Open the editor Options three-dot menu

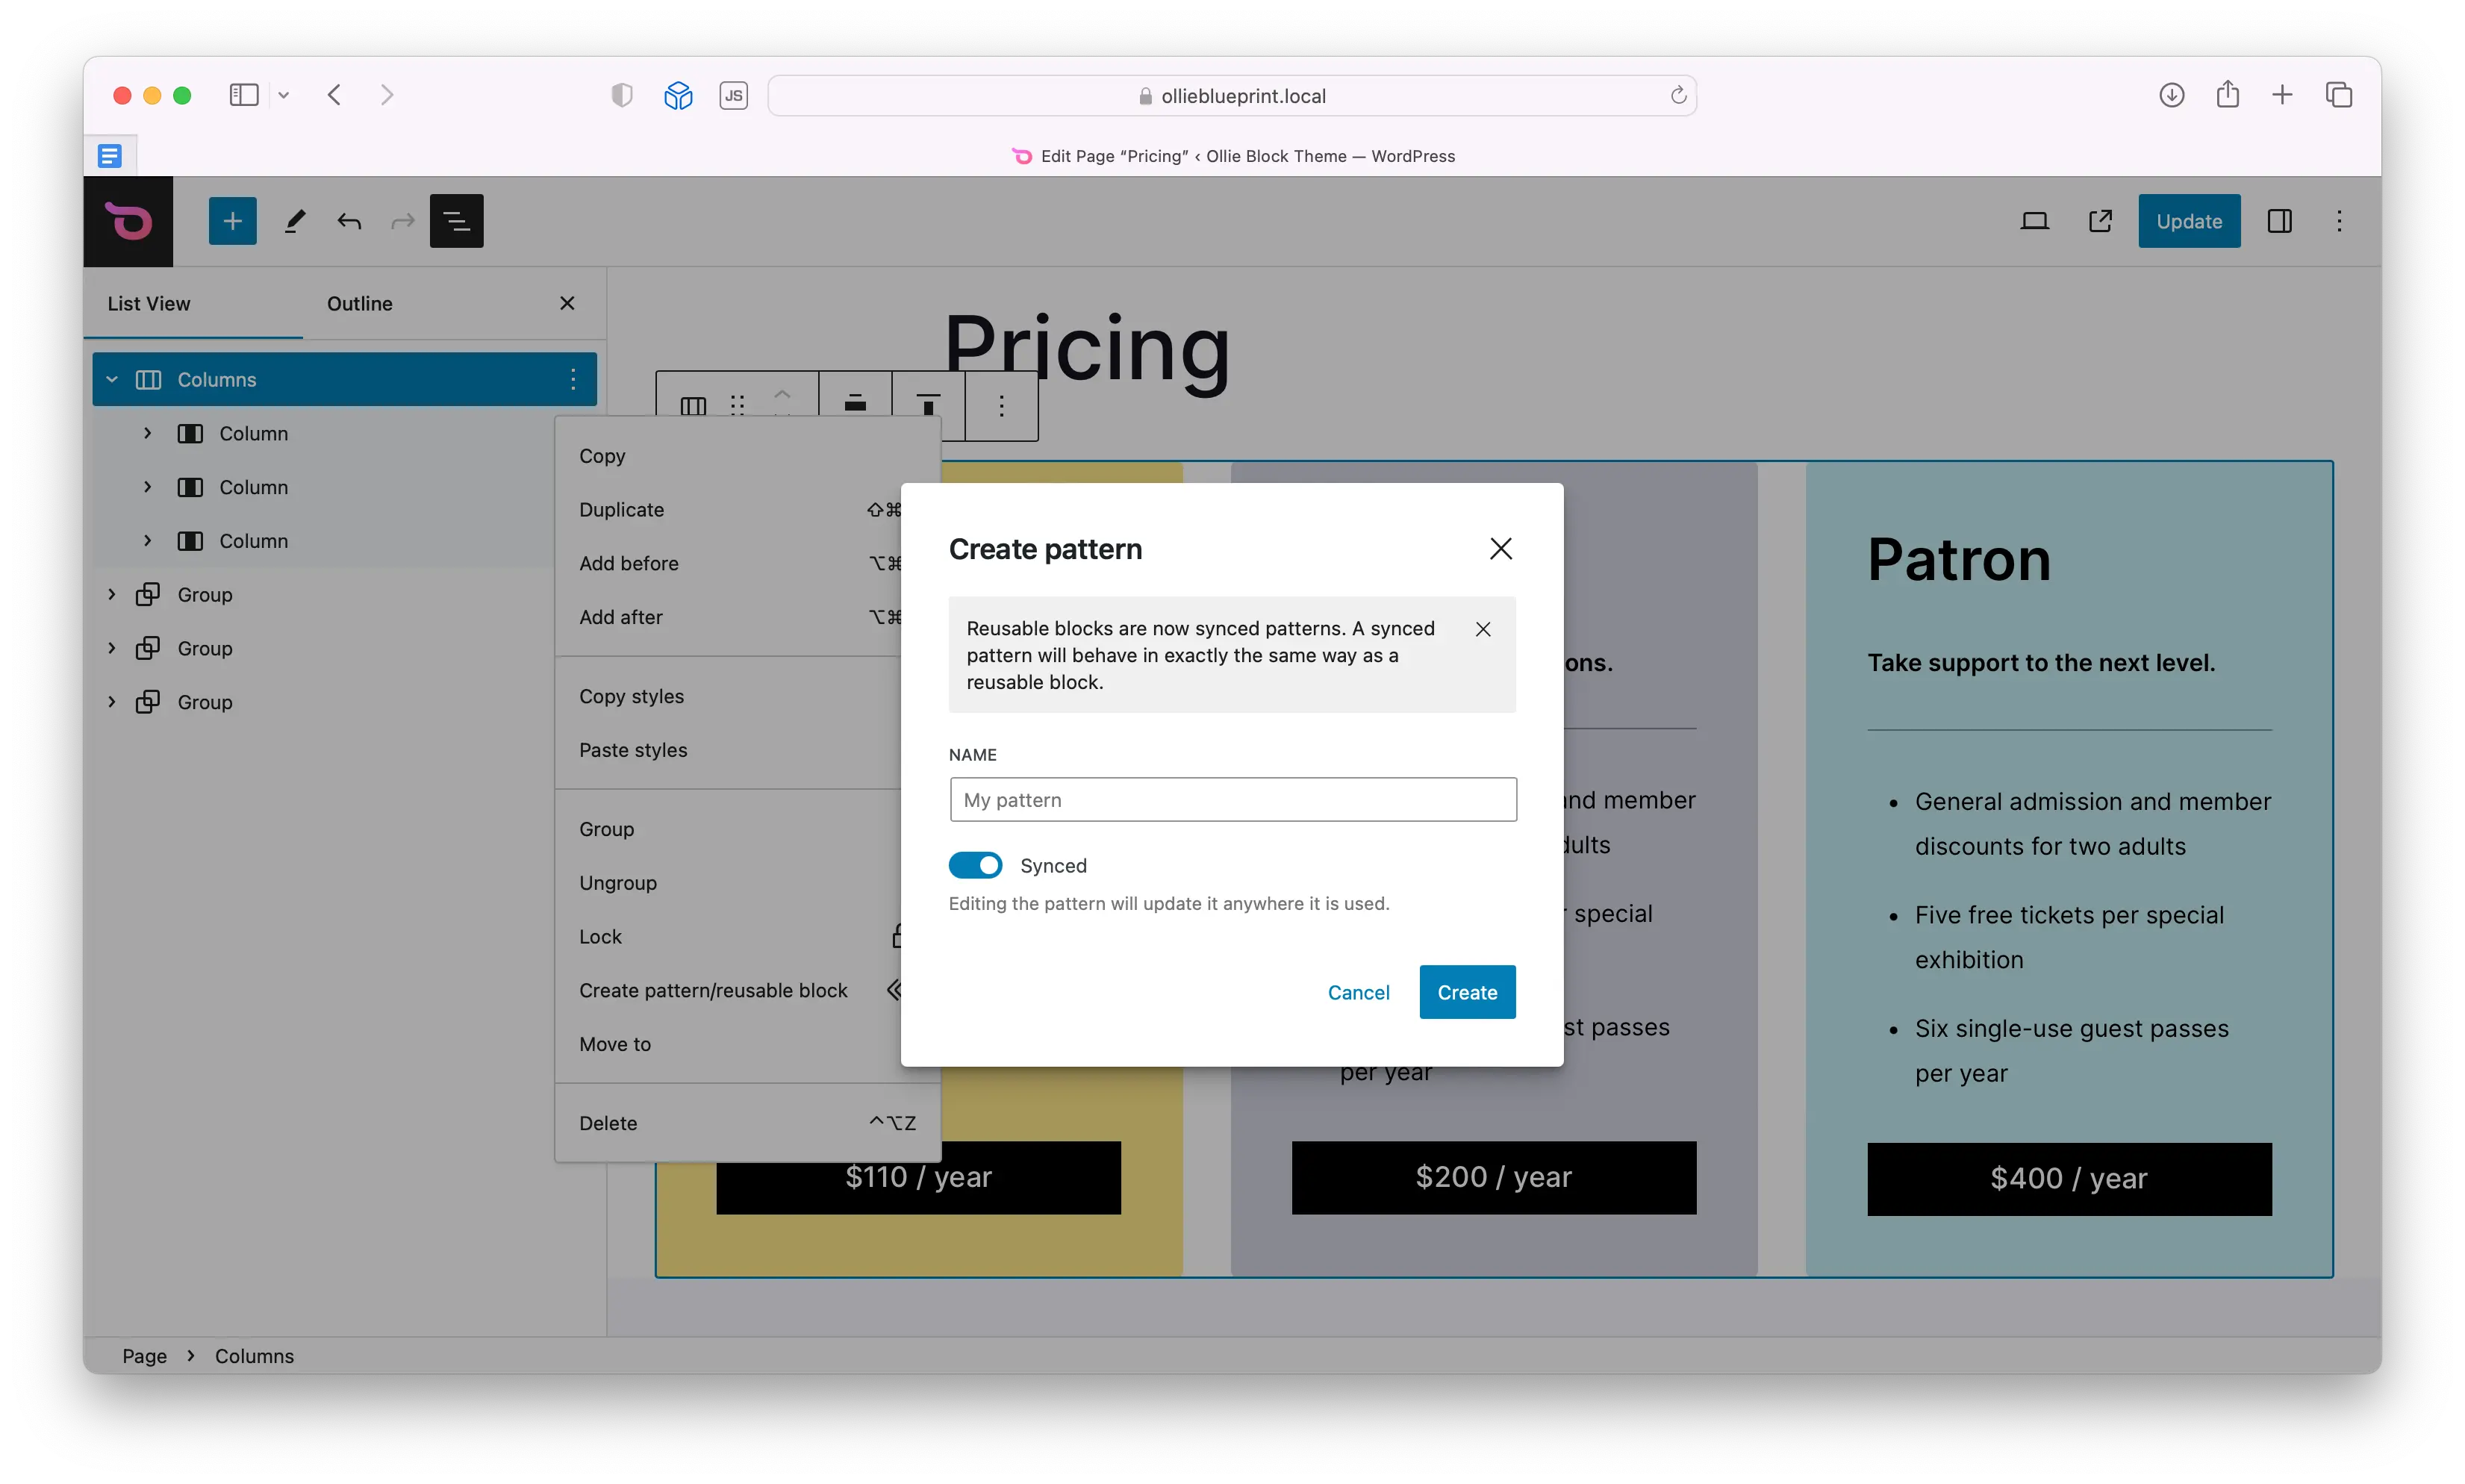point(2338,221)
